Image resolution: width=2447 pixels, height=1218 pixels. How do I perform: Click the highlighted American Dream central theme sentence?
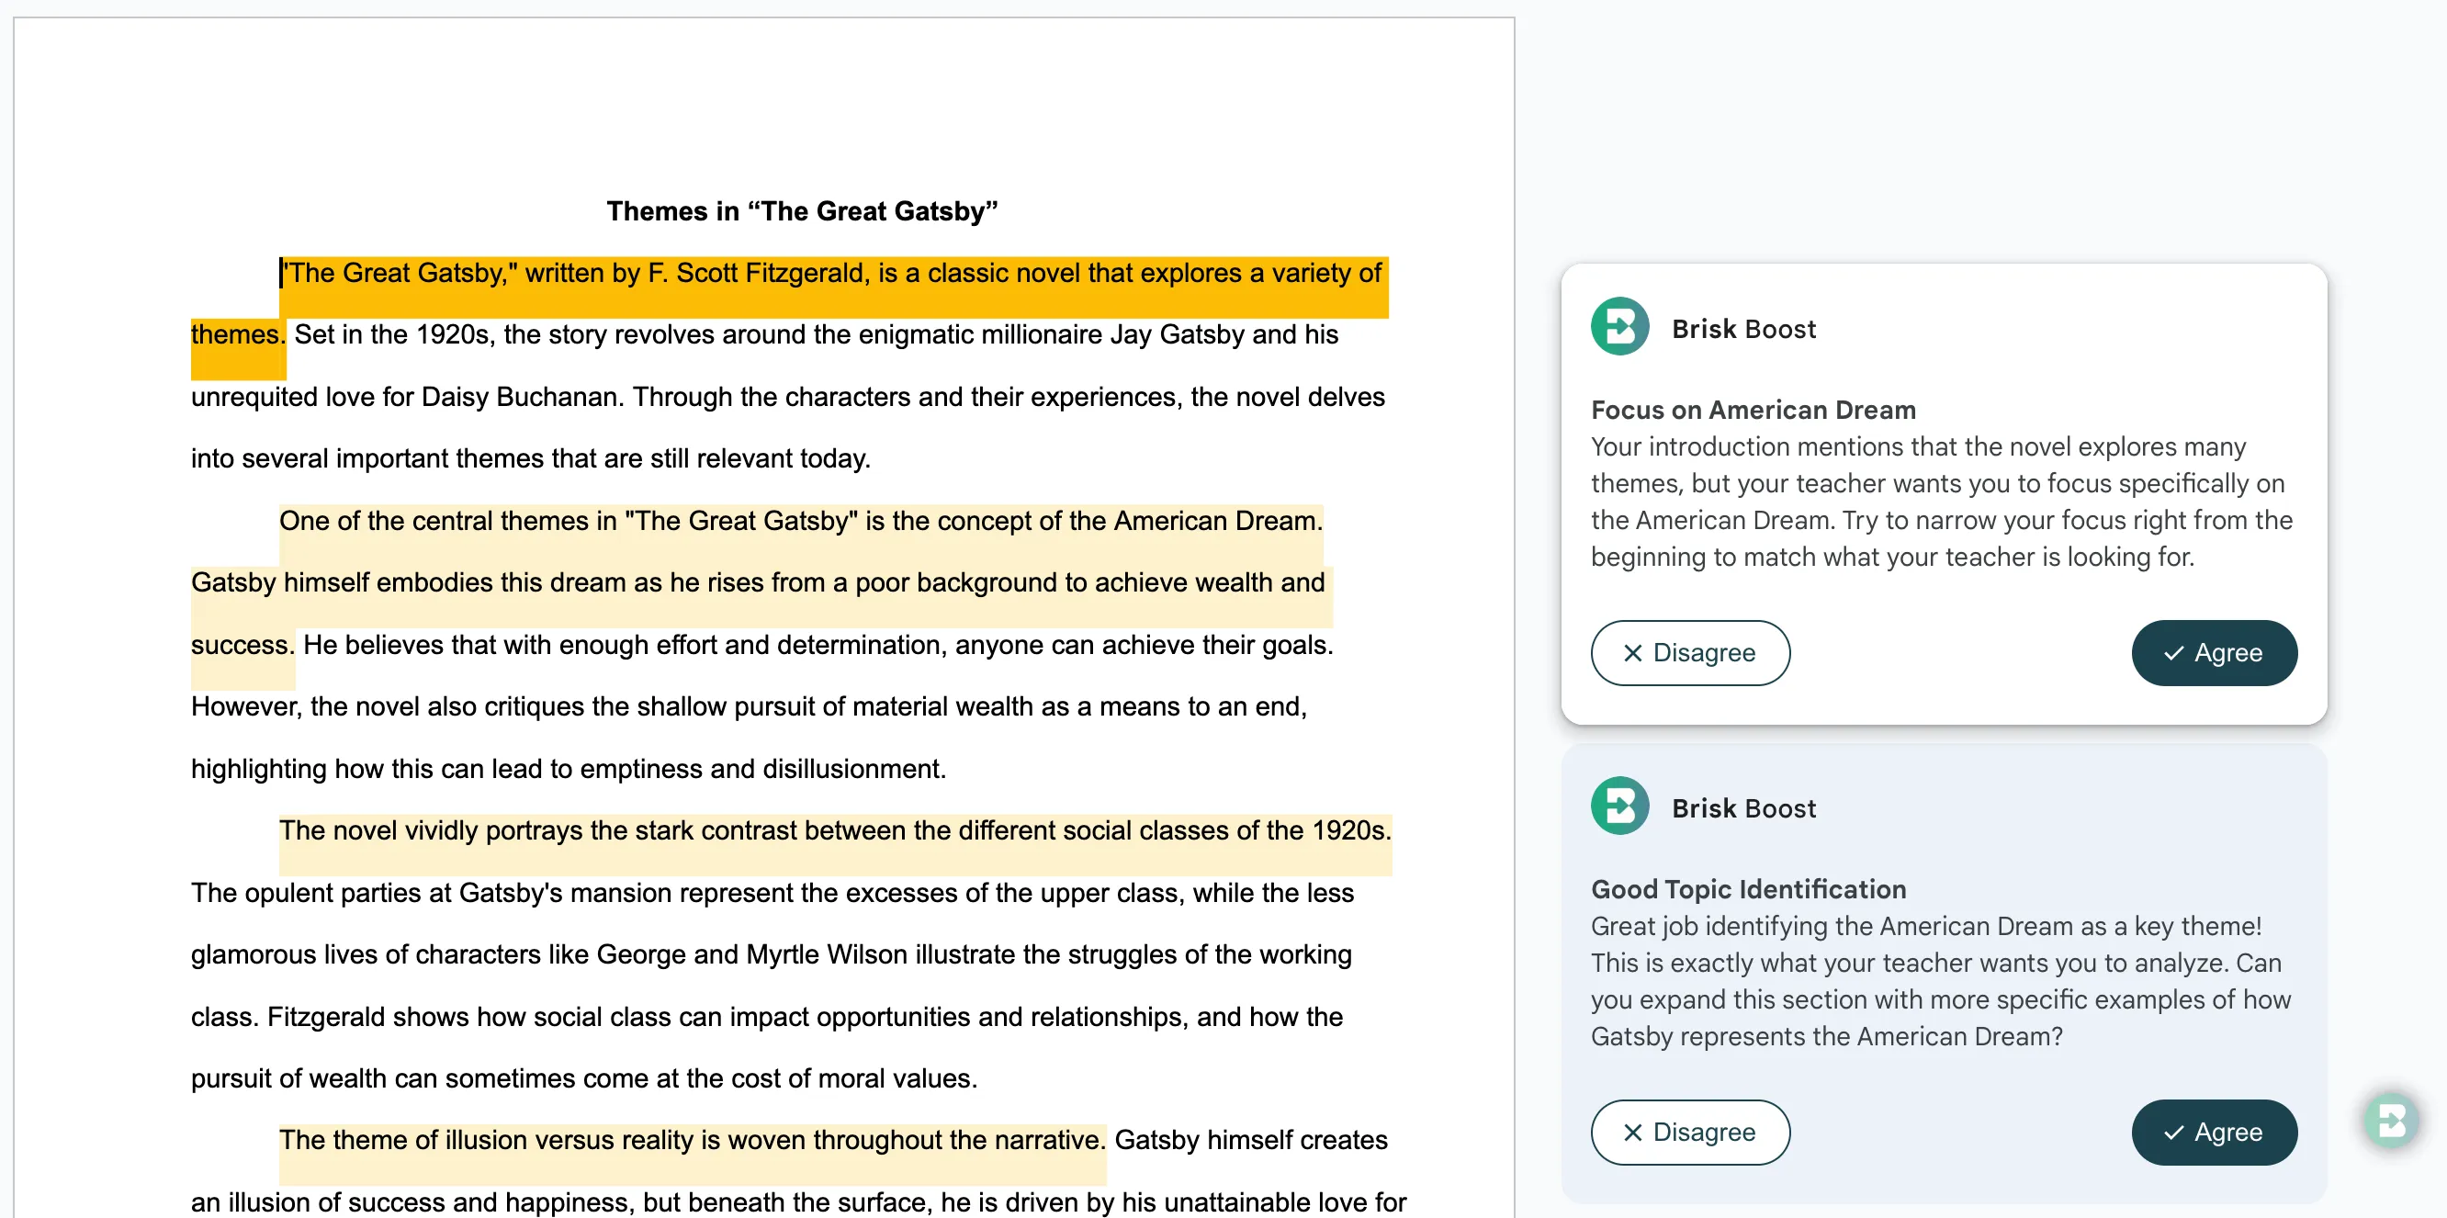pos(800,521)
